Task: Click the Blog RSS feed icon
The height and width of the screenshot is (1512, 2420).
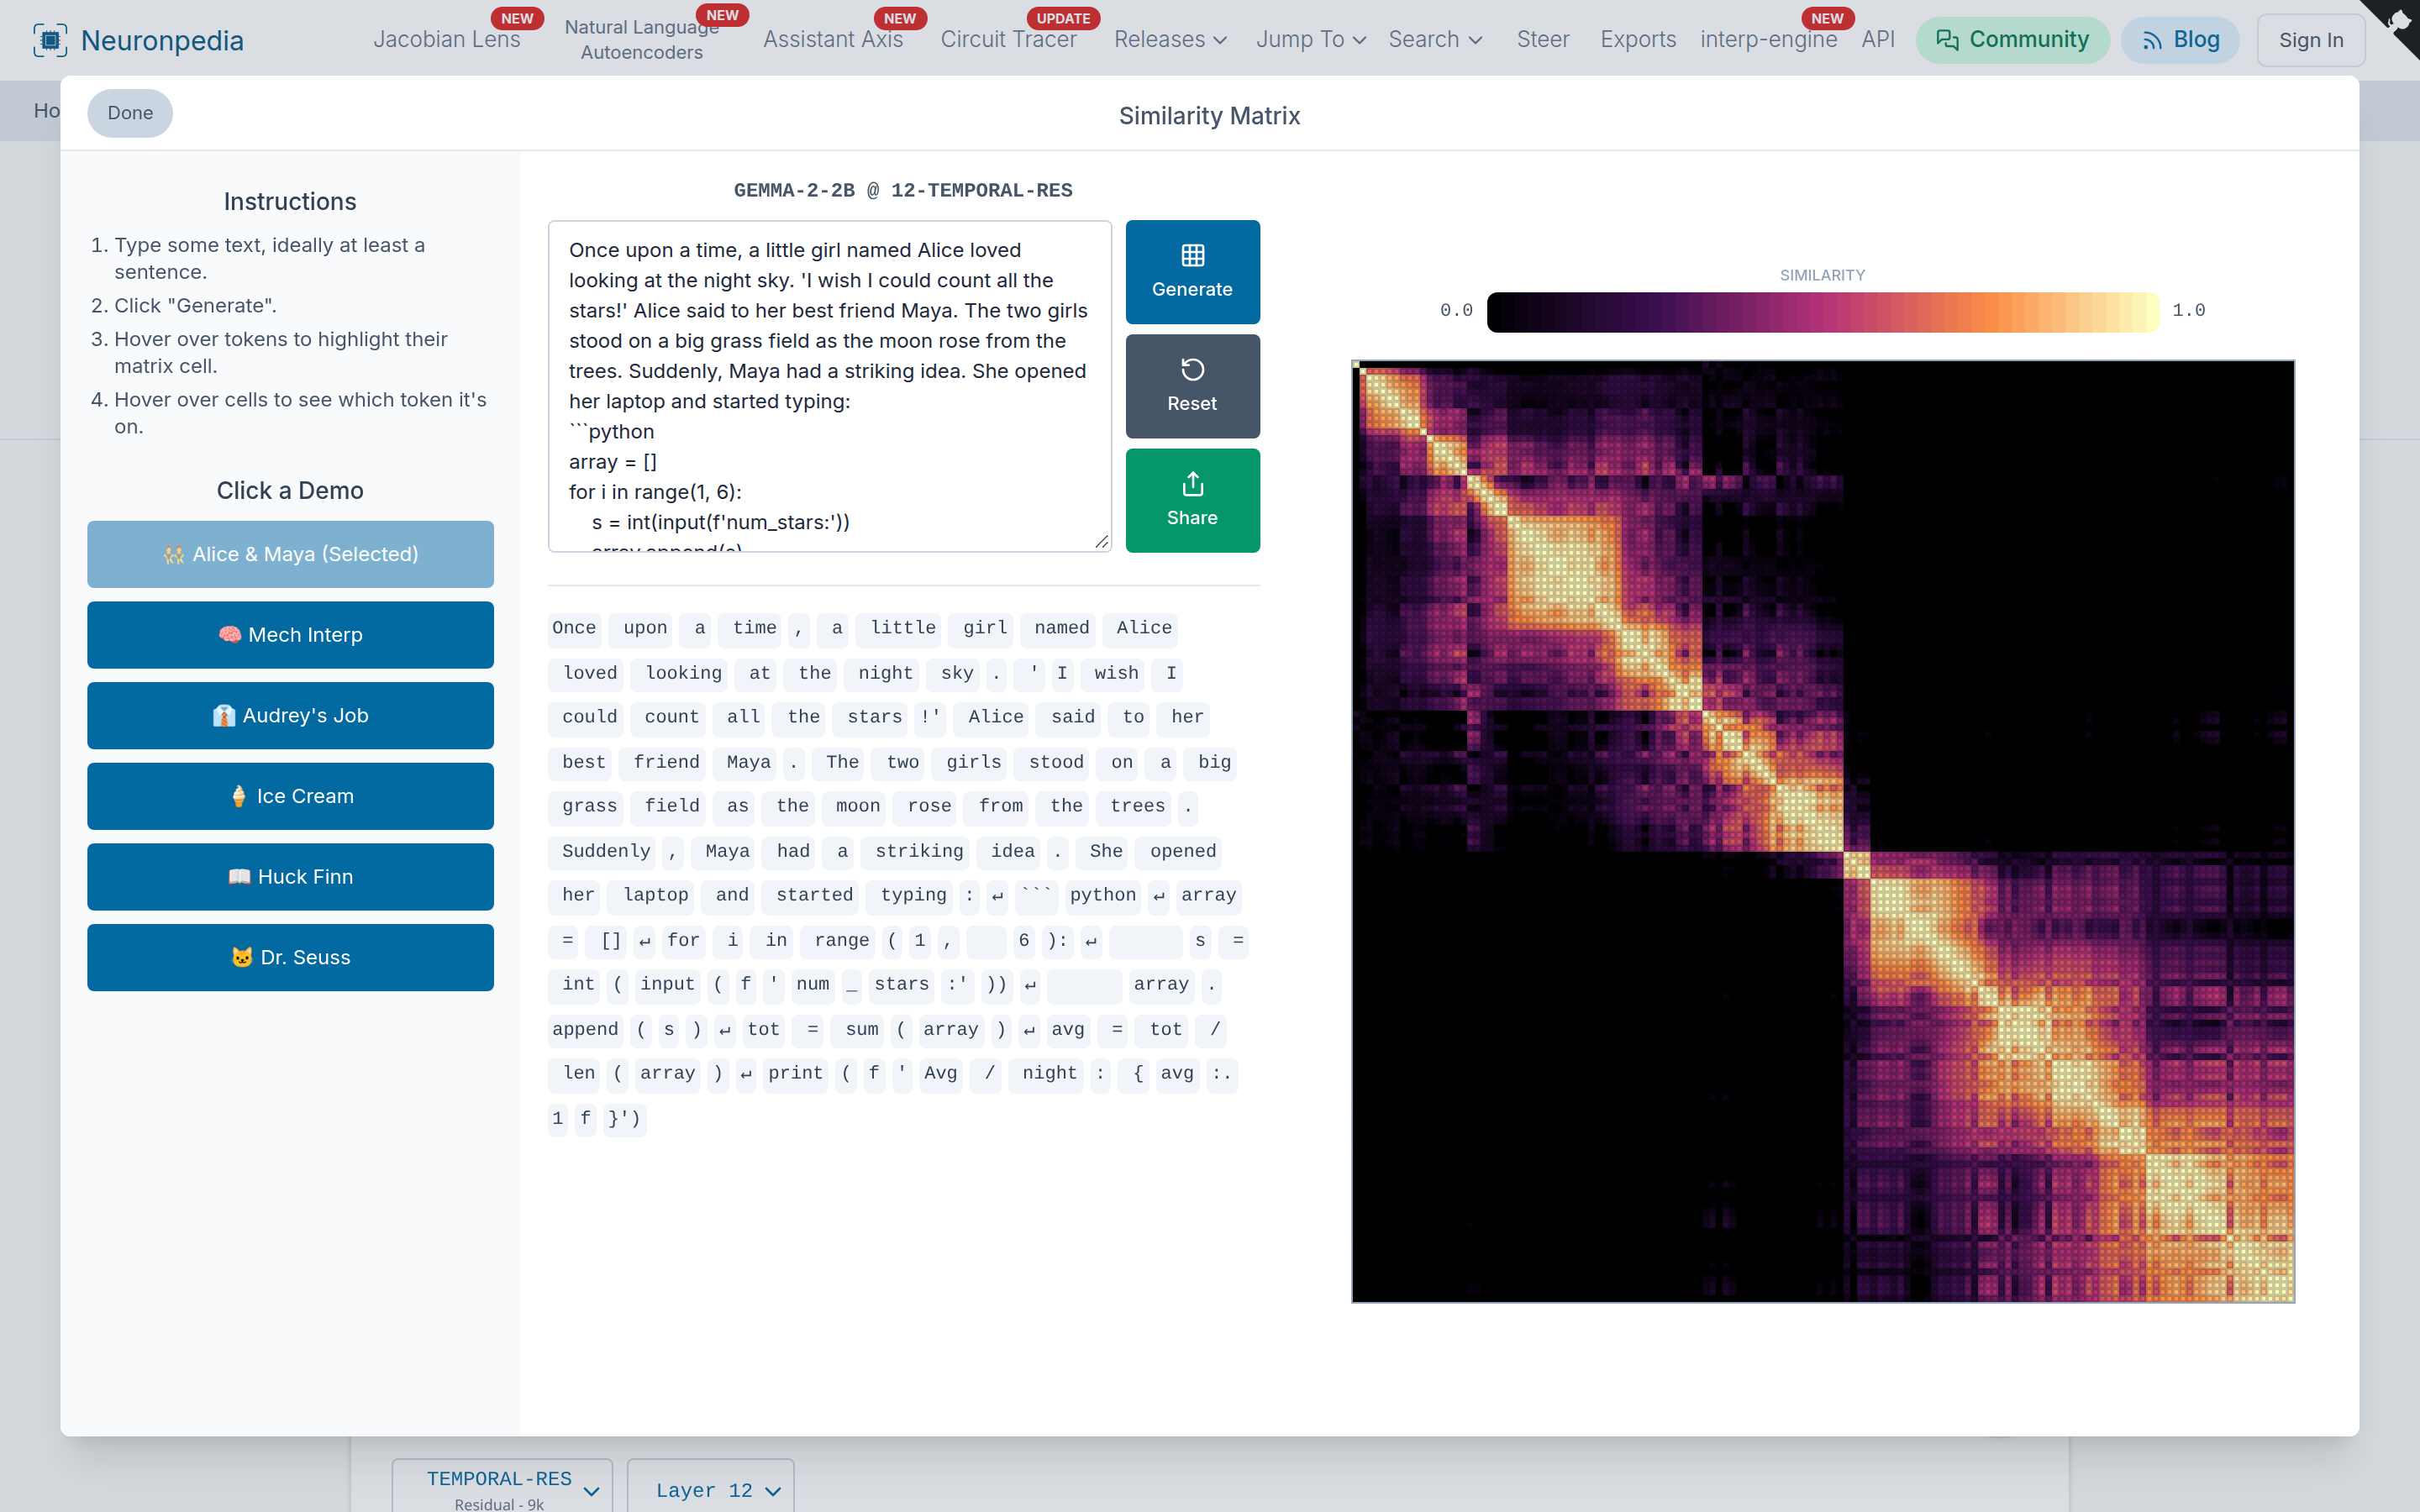Action: (x=2152, y=40)
